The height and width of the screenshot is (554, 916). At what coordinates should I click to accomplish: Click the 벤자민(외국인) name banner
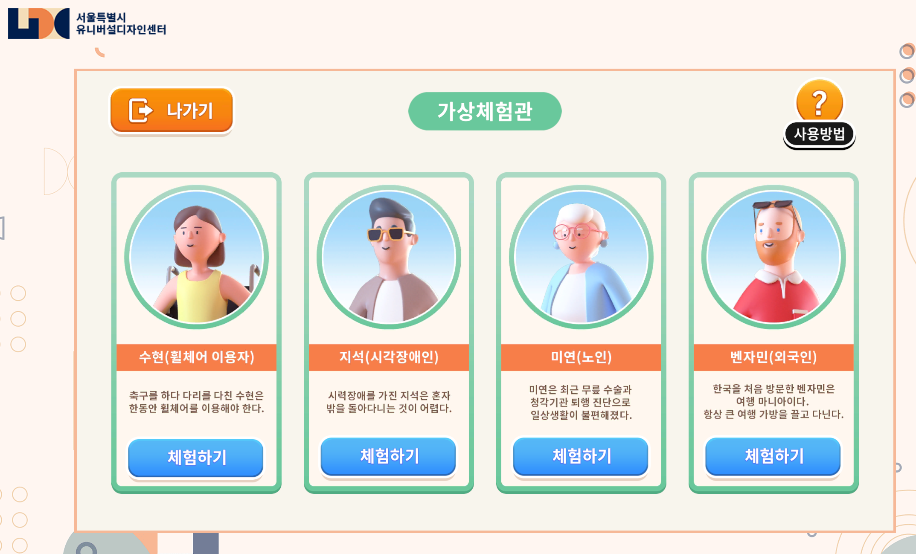[x=774, y=357]
